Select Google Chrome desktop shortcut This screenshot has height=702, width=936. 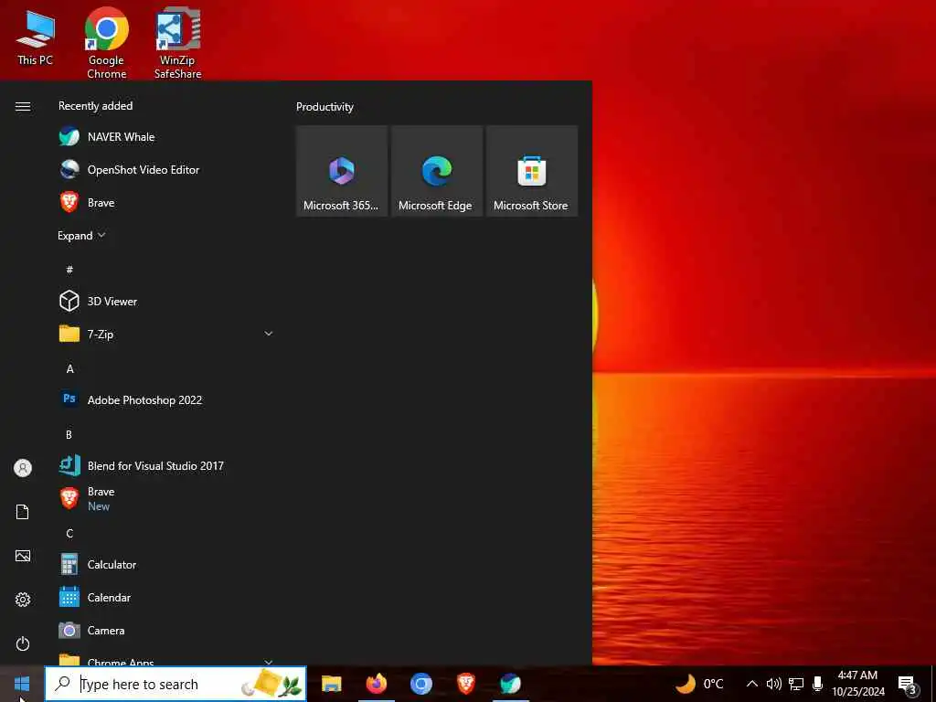pyautogui.click(x=106, y=44)
